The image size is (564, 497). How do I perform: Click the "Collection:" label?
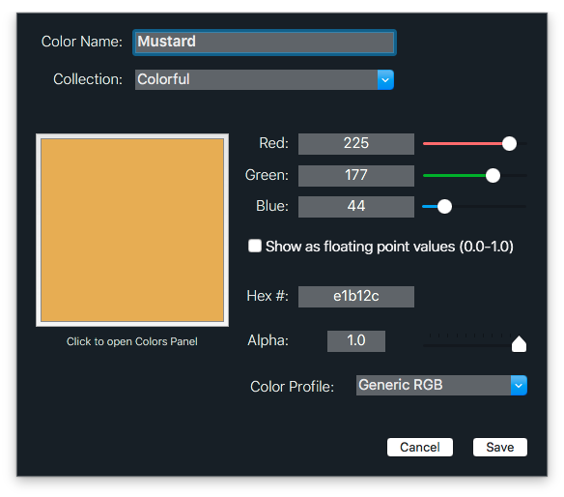[x=88, y=79]
